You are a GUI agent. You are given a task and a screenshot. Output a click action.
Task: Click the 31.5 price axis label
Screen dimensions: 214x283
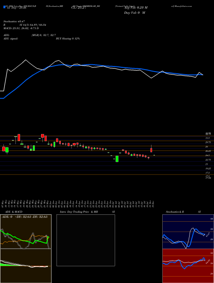[208, 138]
